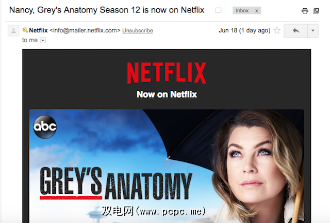Star the Netflix email
Screen dimensions: 330x223
[277, 31]
